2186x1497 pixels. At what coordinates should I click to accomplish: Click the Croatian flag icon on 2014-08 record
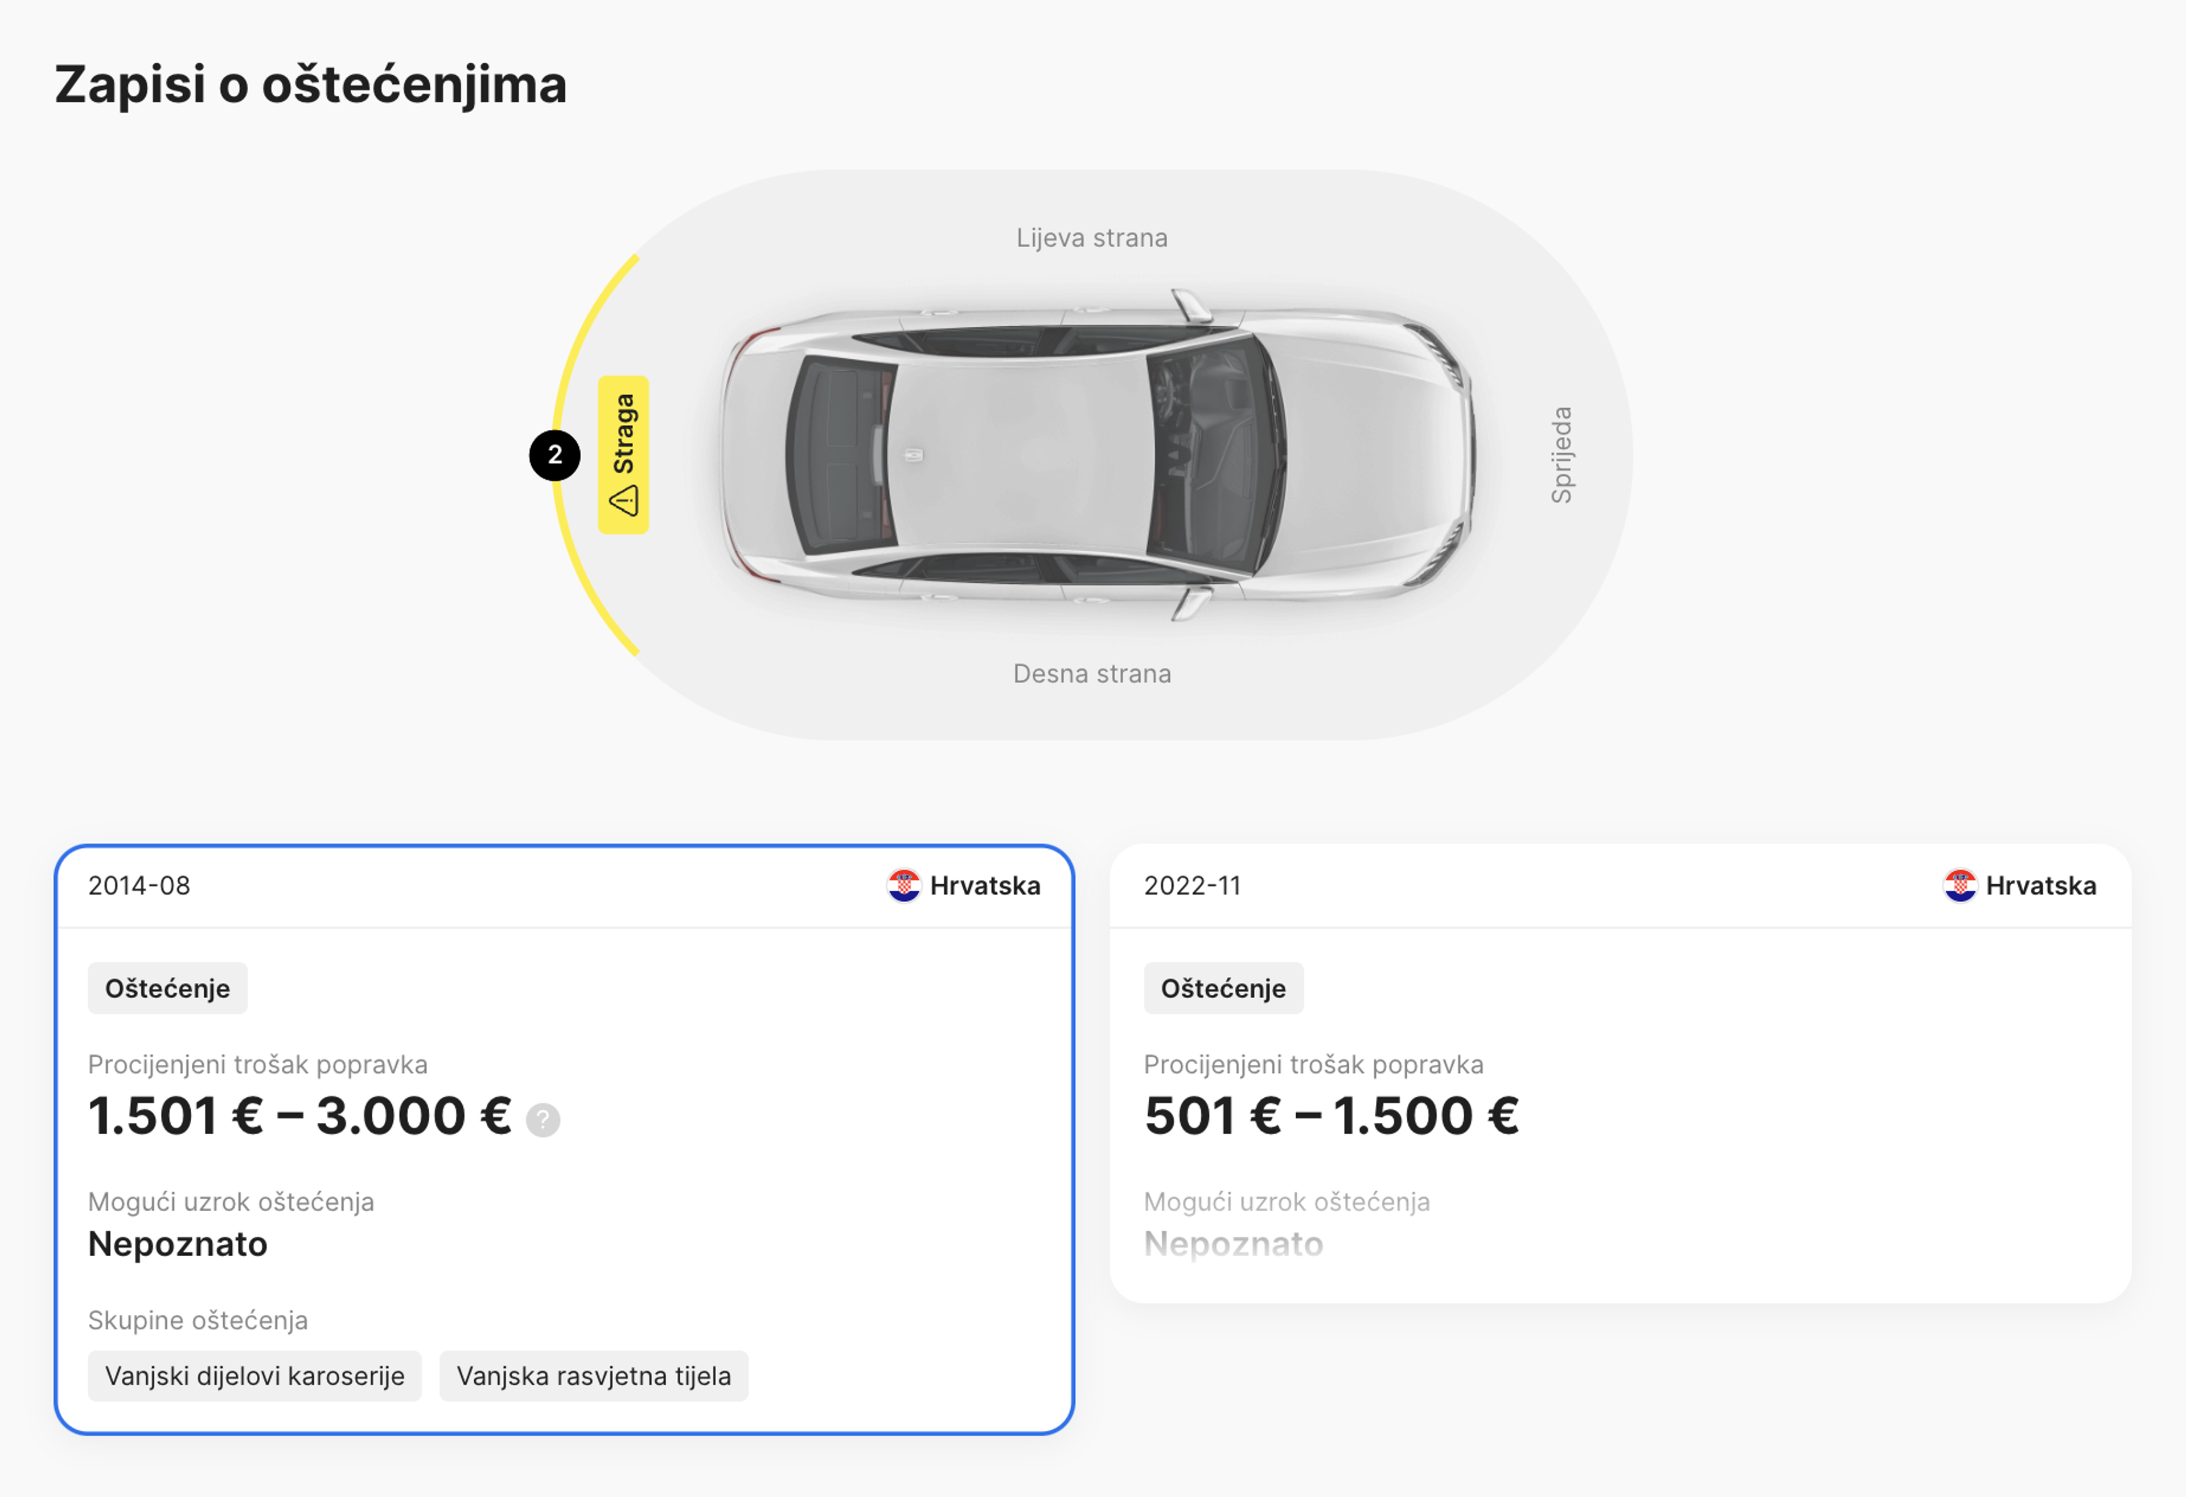(905, 885)
